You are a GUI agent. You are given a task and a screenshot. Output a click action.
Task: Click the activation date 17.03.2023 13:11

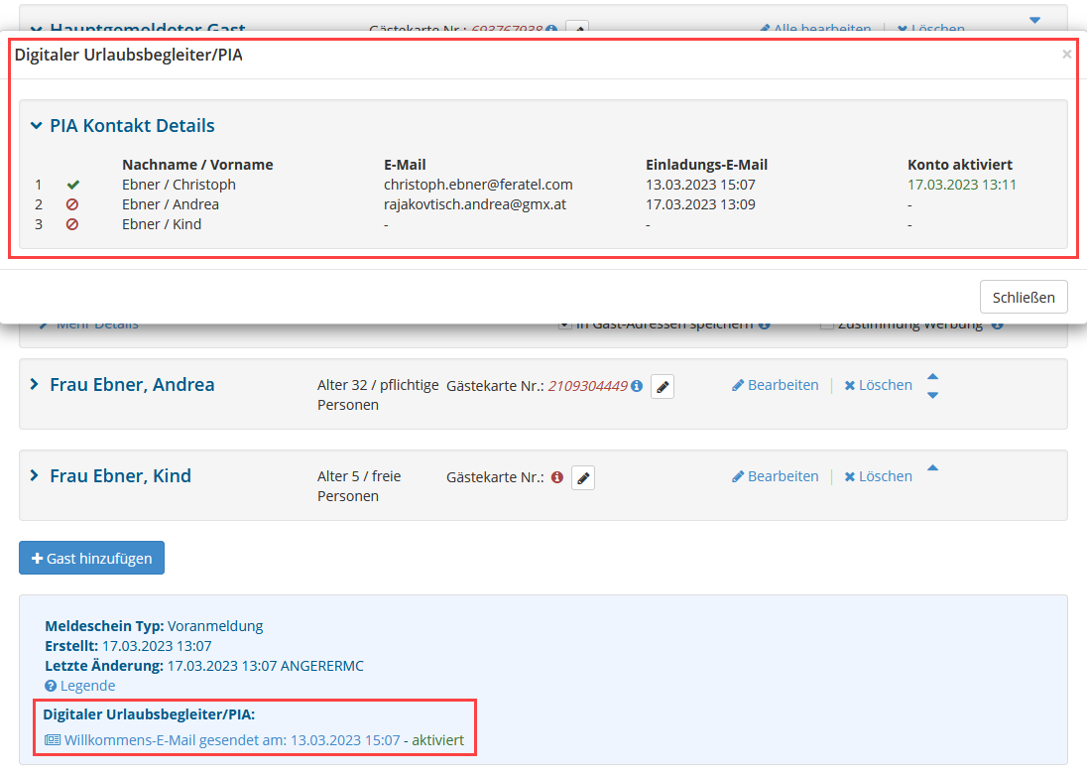pyautogui.click(x=961, y=185)
